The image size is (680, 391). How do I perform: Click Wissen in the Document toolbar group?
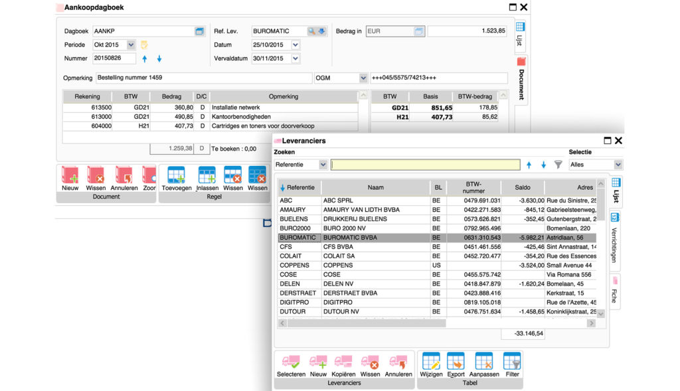(96, 178)
